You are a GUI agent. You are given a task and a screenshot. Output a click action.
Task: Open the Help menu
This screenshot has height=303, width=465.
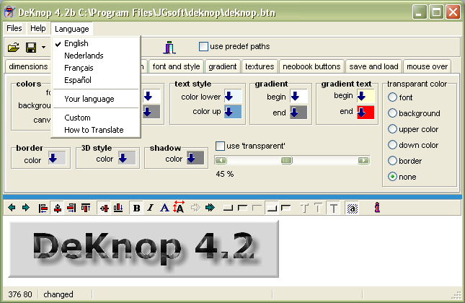(38, 28)
